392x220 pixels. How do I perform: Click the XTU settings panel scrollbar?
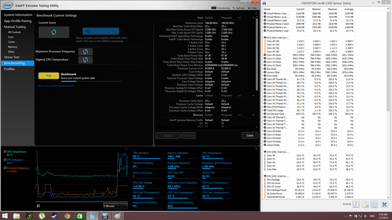click(x=257, y=55)
